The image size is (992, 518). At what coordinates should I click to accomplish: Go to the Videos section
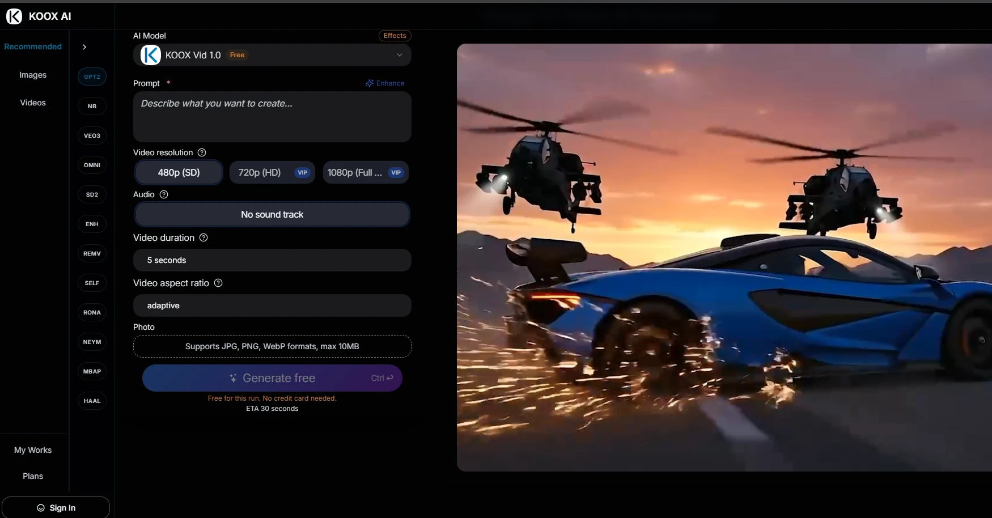pyautogui.click(x=33, y=103)
